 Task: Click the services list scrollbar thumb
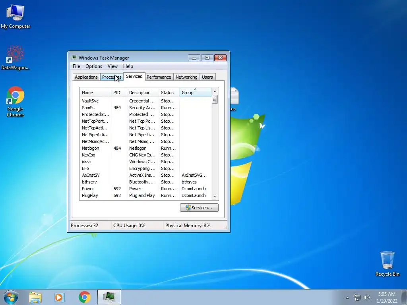215,99
